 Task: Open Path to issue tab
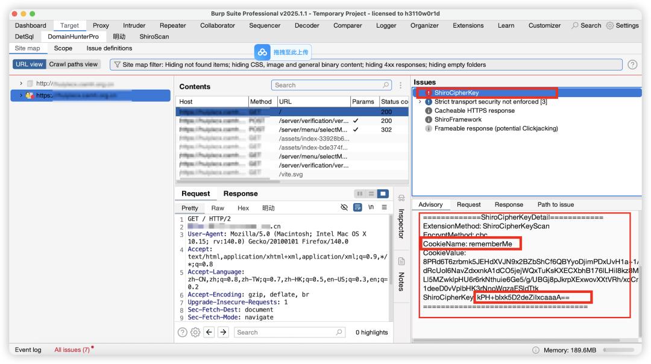pyautogui.click(x=556, y=205)
